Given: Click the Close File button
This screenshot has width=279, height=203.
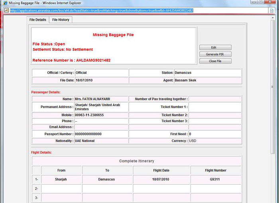Looking at the screenshot, I should (215, 61).
